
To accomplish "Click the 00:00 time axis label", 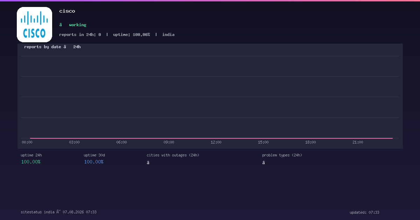I will click(x=27, y=142).
